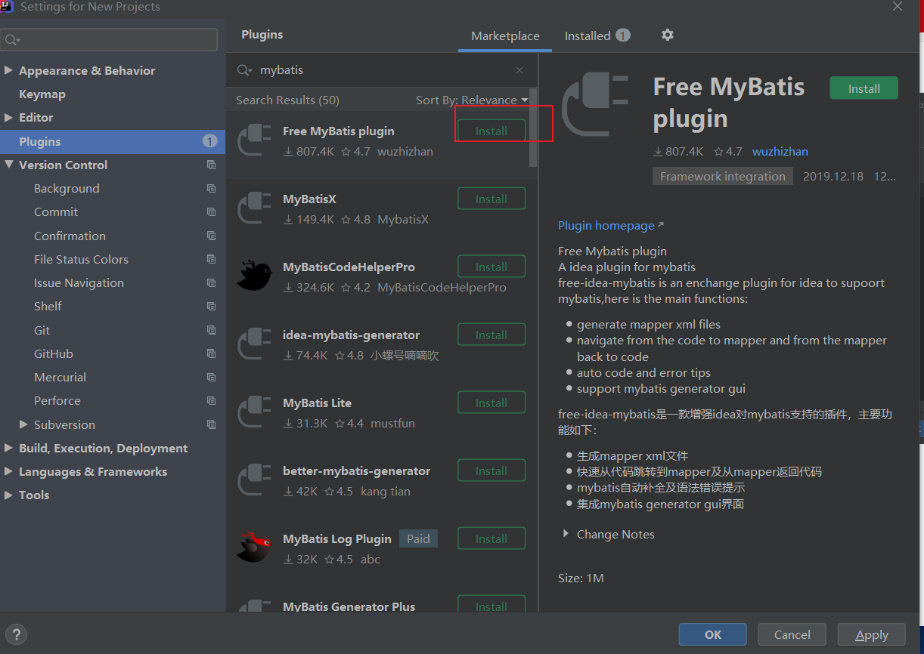Expand Appearance & Behavior settings
The height and width of the screenshot is (654, 924).
pyautogui.click(x=9, y=70)
